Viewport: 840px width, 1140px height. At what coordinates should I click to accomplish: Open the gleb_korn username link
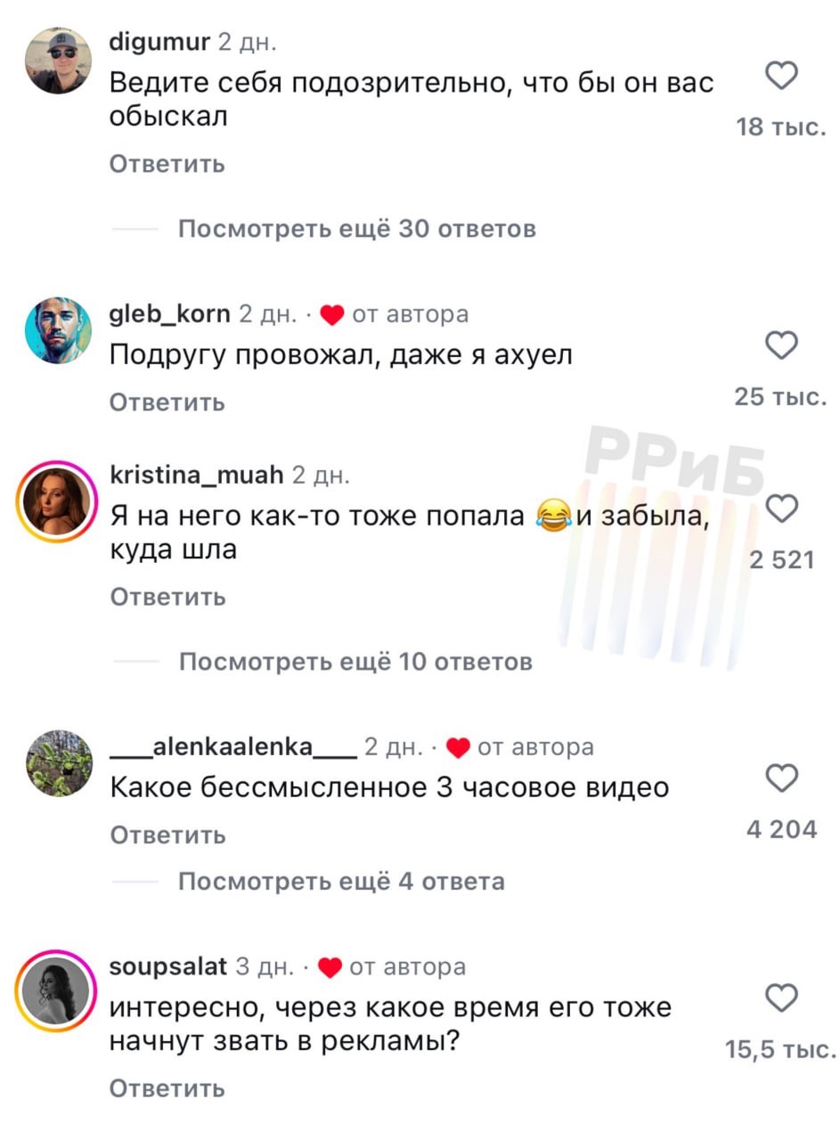click(170, 313)
